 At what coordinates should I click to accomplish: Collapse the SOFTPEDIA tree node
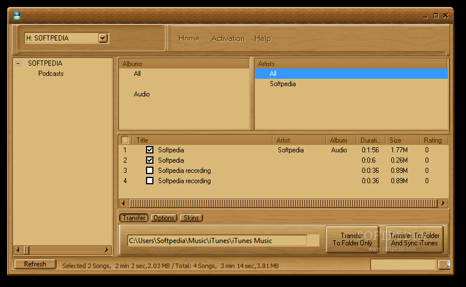(x=18, y=64)
